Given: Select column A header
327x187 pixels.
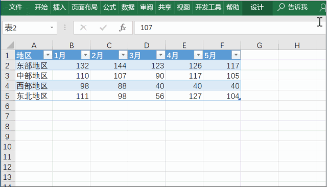Looking at the screenshot, I should click(34, 45).
